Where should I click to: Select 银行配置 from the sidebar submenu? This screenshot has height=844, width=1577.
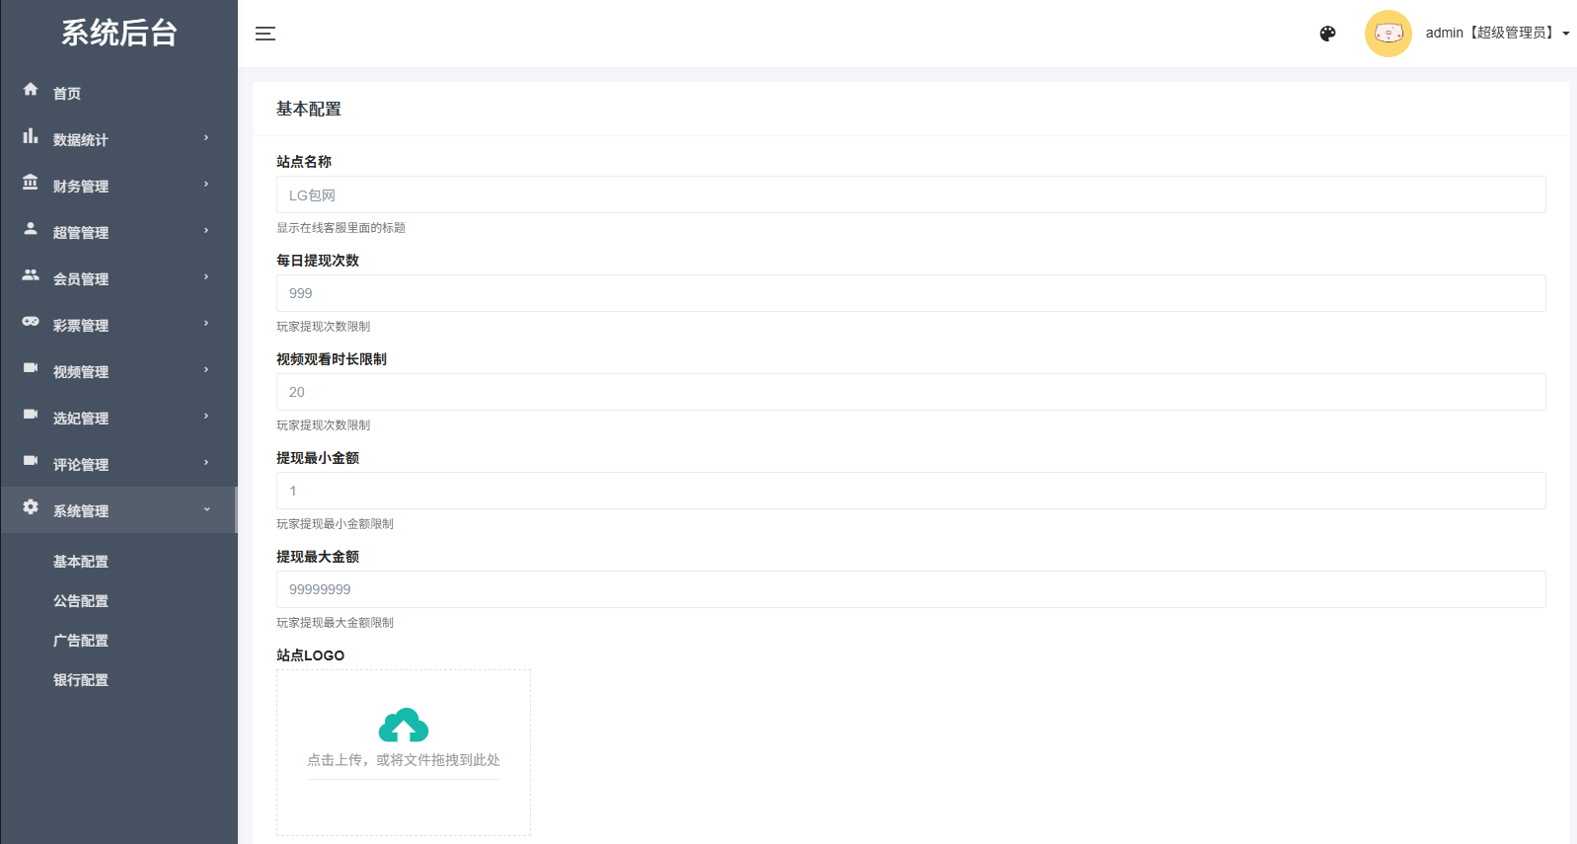[x=81, y=680]
